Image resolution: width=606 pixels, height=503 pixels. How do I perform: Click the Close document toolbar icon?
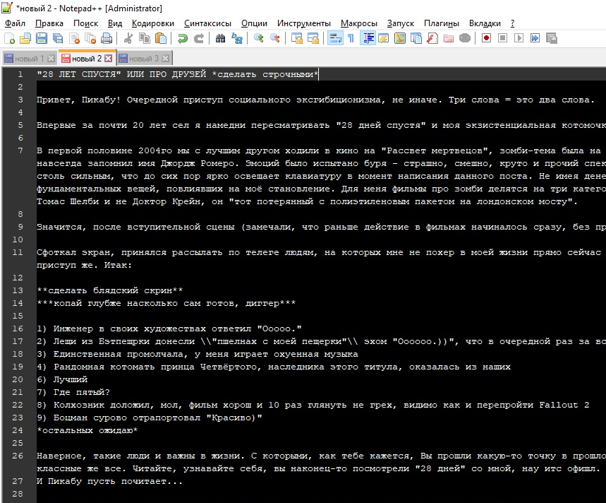(x=74, y=38)
